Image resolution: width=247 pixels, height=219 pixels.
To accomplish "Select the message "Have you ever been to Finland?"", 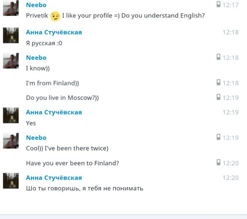I will click(72, 163).
